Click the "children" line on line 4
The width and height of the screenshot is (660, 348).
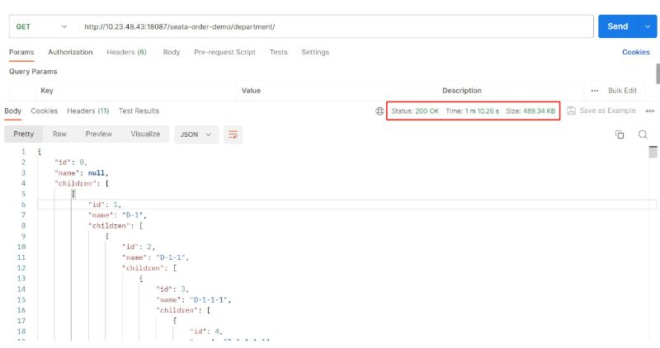point(82,183)
